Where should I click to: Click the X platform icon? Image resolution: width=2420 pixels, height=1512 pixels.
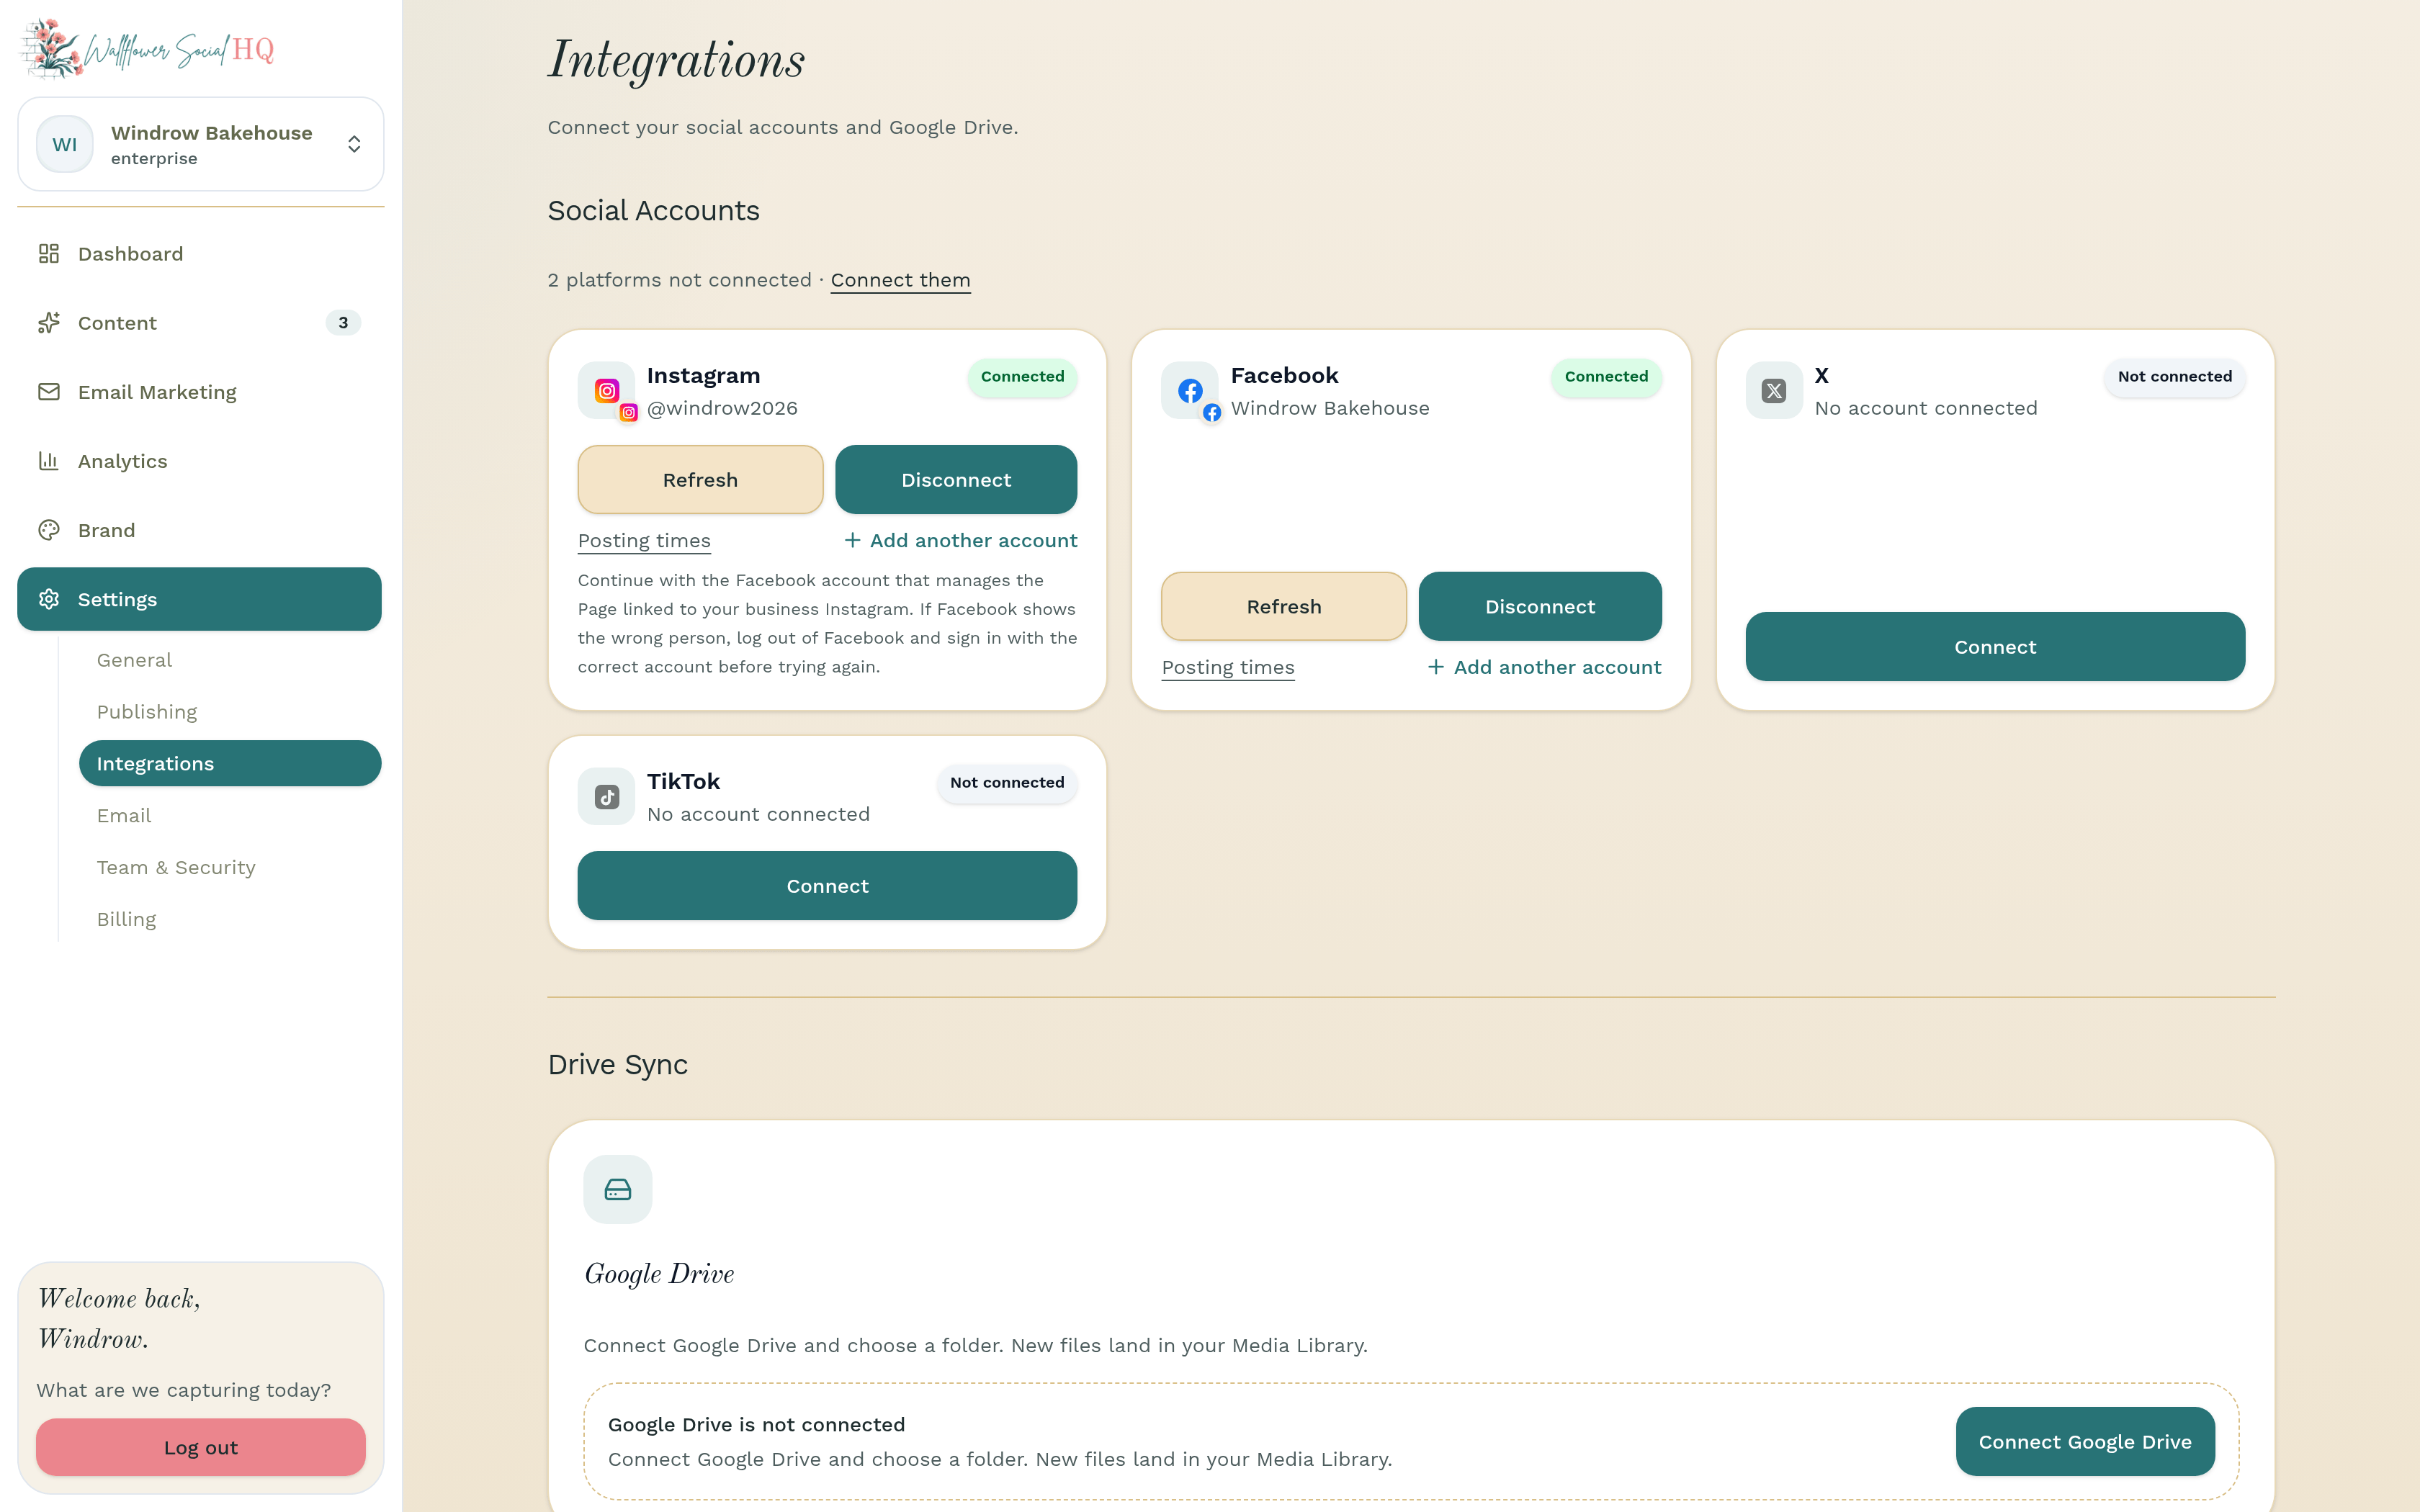point(1774,390)
